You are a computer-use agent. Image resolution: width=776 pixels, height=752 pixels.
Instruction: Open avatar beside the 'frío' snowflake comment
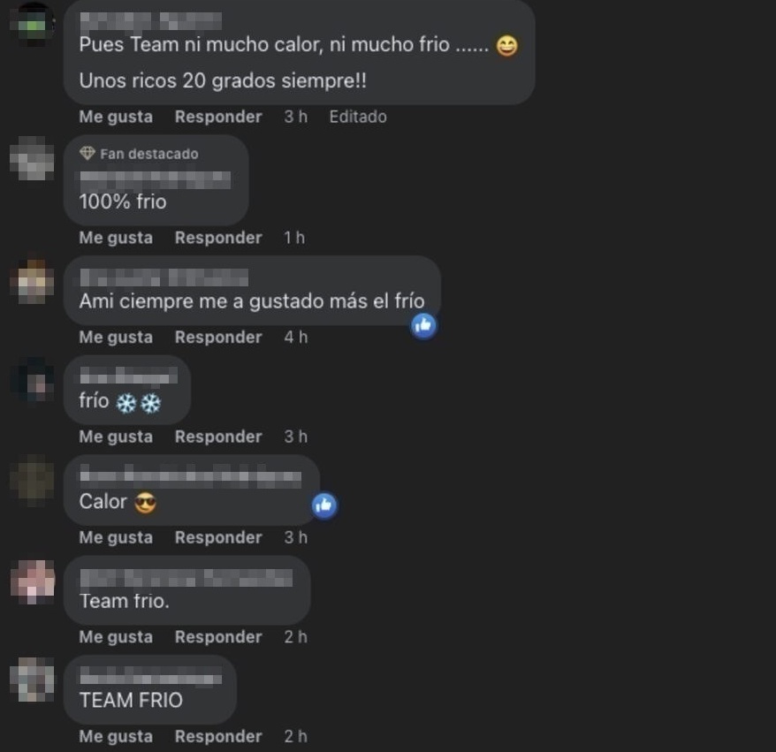pyautogui.click(x=33, y=380)
